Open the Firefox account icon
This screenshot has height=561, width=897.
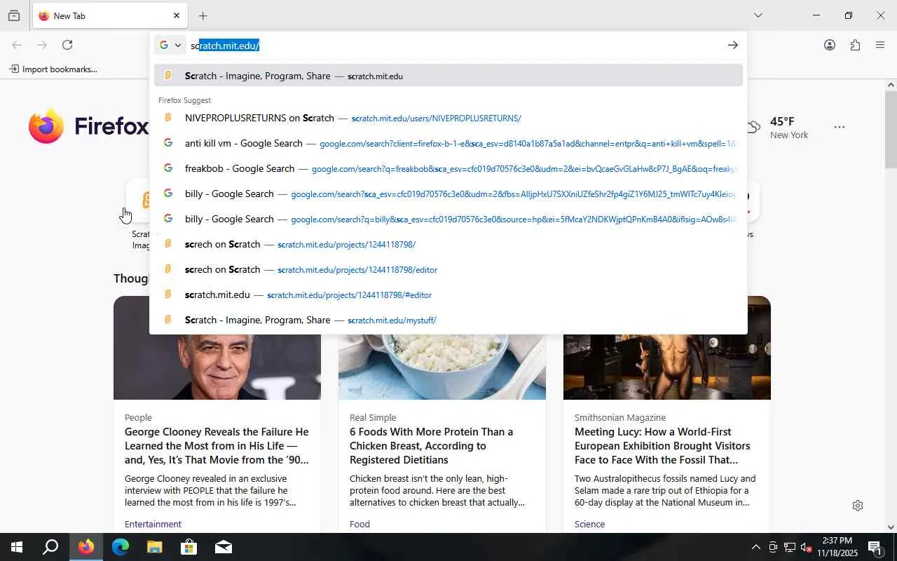click(830, 45)
